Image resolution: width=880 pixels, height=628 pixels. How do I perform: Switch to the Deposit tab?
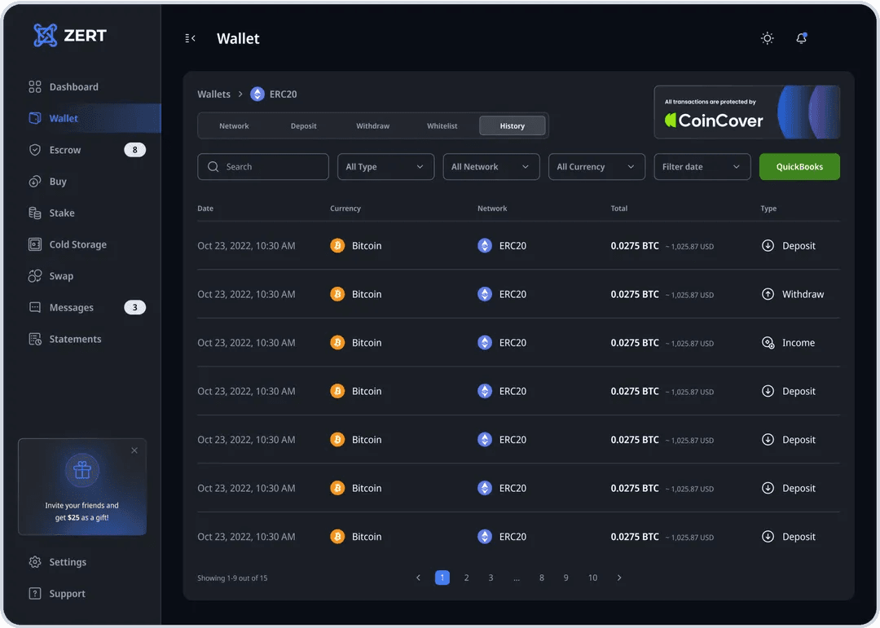point(304,126)
